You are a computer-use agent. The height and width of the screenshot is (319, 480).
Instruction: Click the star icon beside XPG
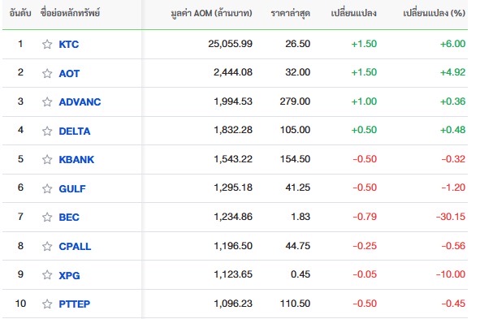47,275
